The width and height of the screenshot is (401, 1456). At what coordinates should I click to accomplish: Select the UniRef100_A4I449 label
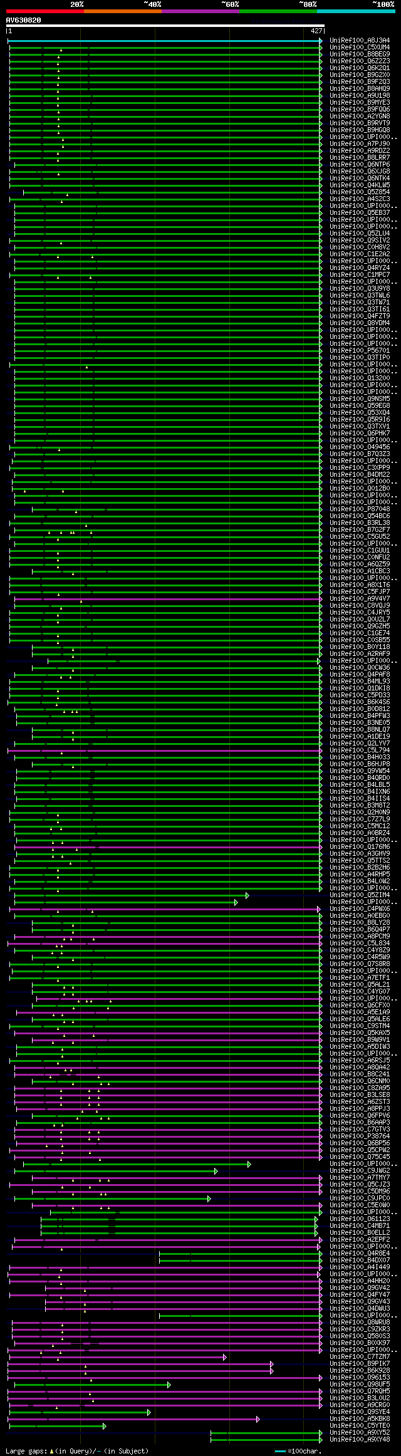(360, 1267)
